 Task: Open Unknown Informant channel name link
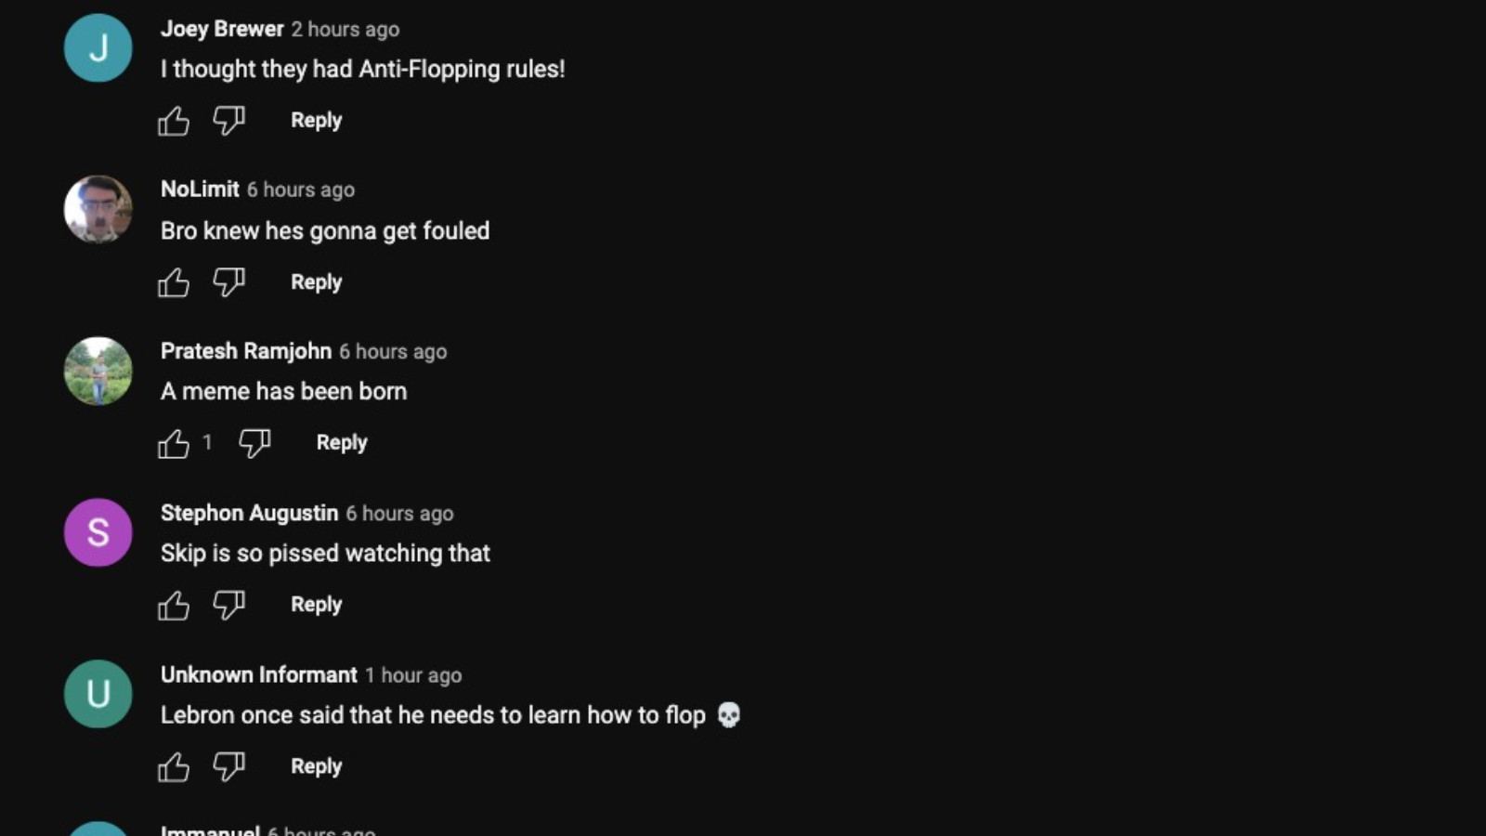pyautogui.click(x=258, y=674)
